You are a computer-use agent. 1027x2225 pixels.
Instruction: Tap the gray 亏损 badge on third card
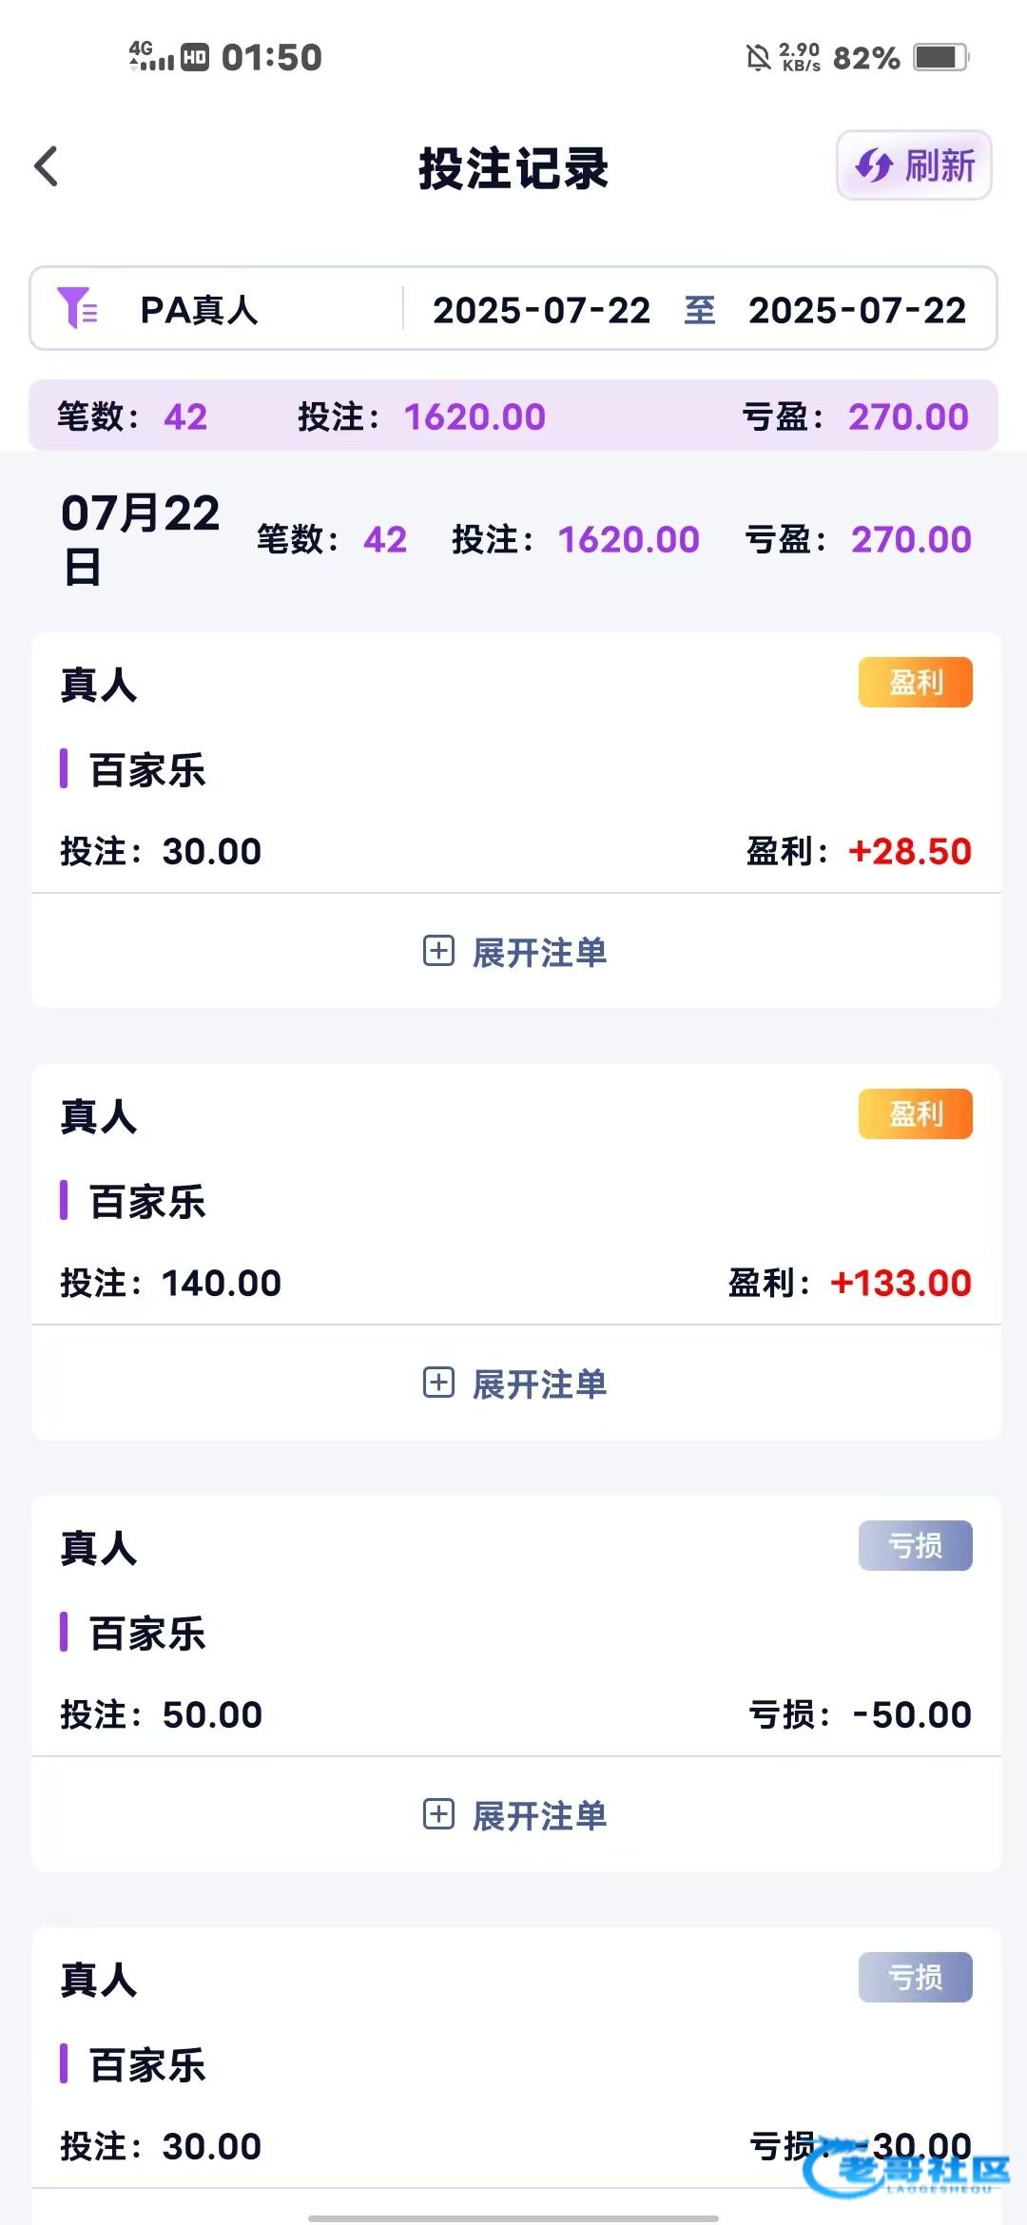click(915, 1545)
